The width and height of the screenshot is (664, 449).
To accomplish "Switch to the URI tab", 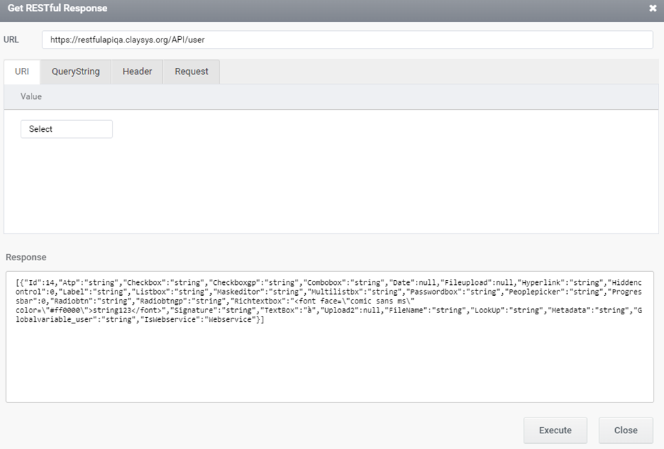I will click(22, 71).
